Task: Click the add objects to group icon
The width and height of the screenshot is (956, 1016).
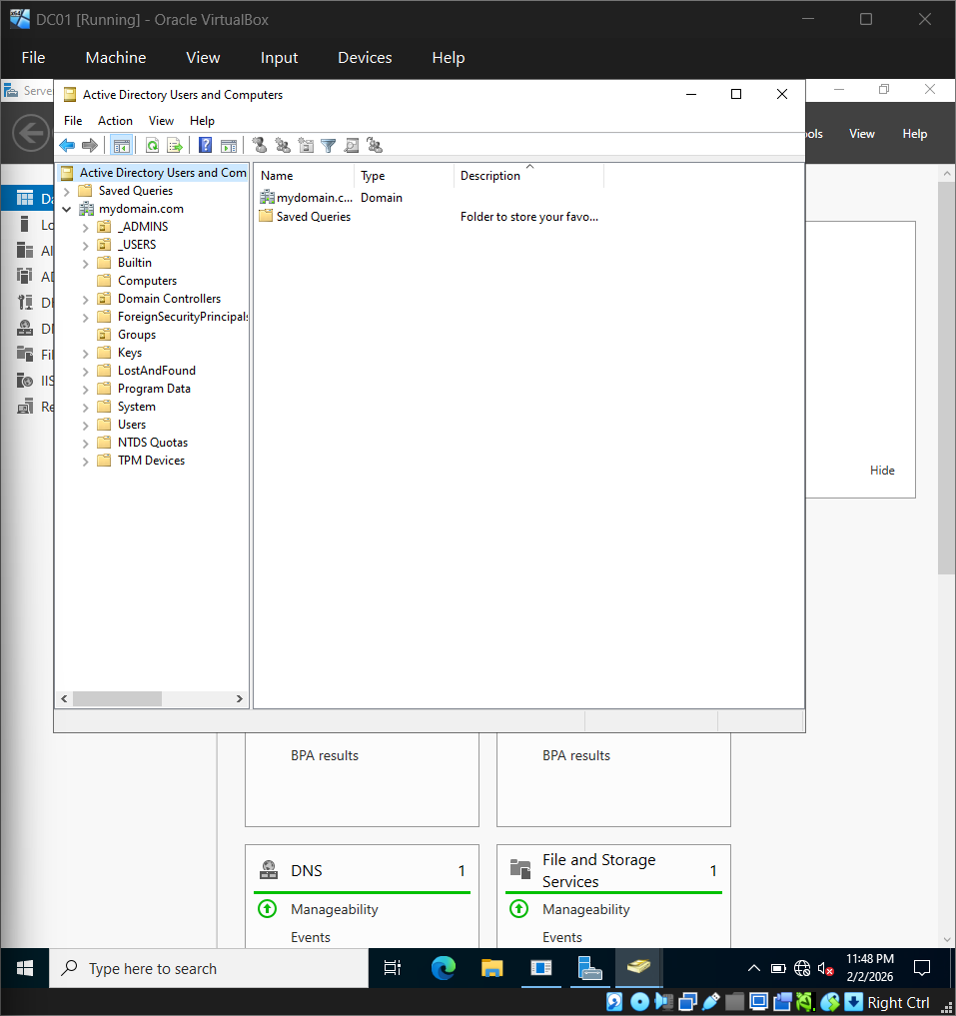Action: click(x=375, y=146)
